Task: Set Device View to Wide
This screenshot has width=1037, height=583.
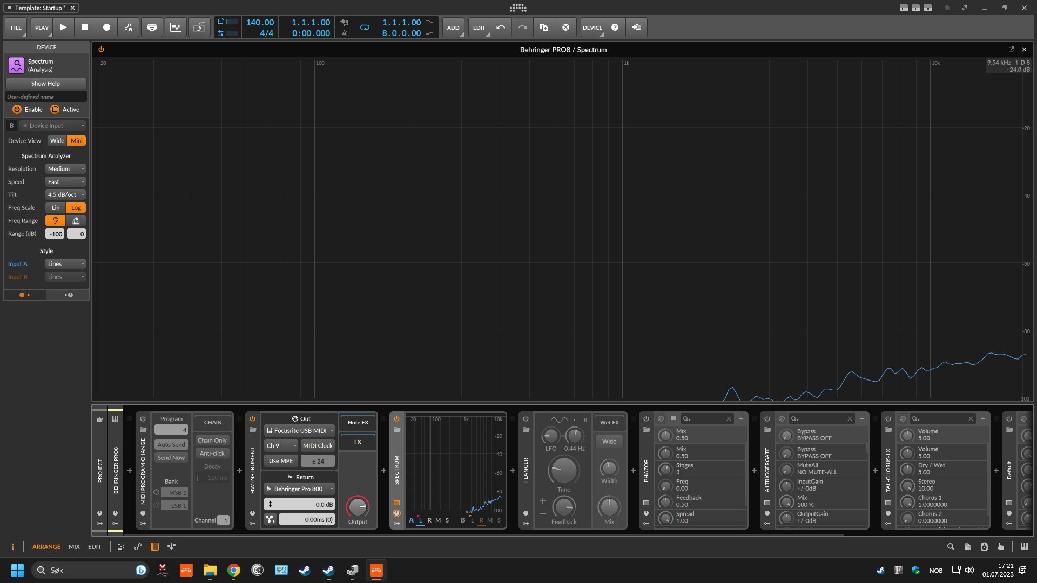Action: point(57,141)
